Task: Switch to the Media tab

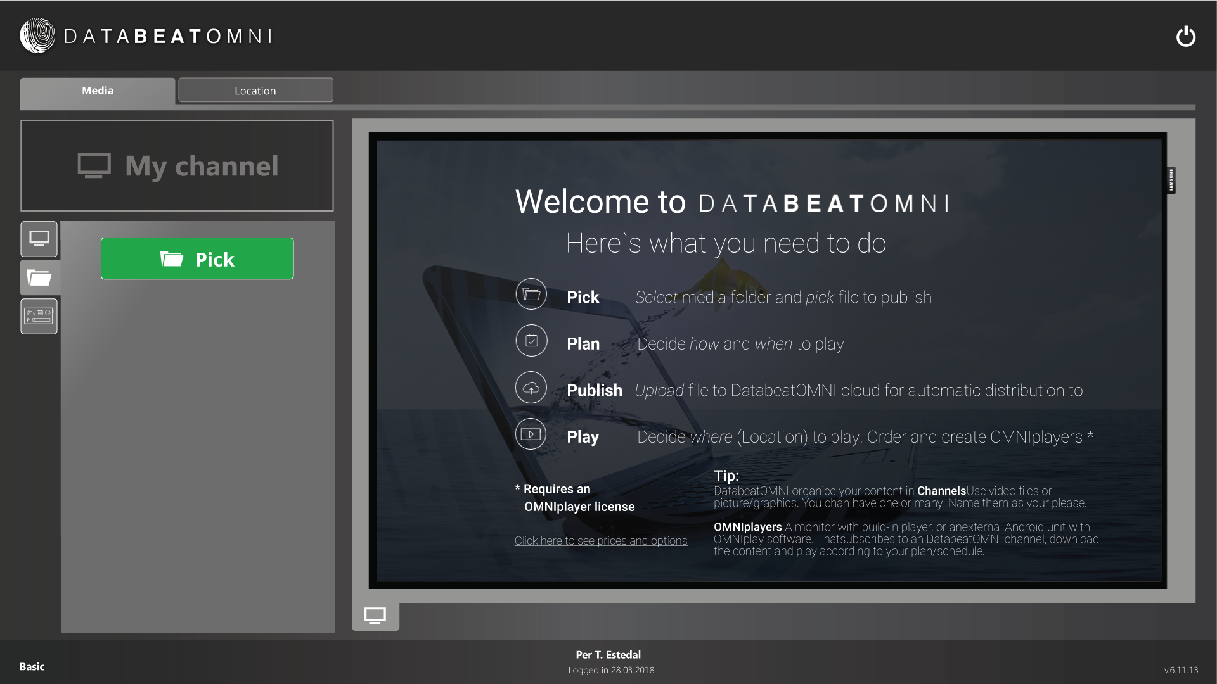Action: click(x=98, y=91)
